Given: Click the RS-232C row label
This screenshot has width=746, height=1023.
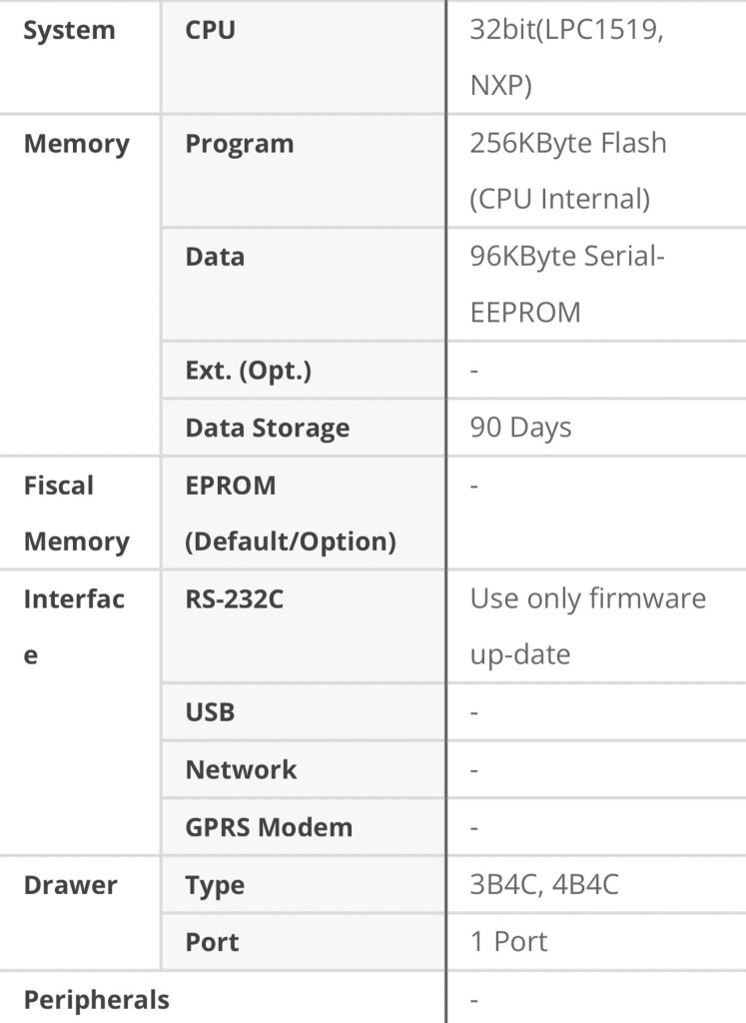Looking at the screenshot, I should [x=235, y=599].
